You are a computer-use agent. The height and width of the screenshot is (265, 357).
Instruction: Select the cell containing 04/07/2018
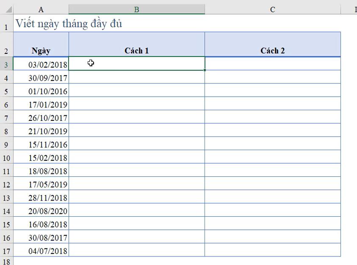(x=41, y=251)
